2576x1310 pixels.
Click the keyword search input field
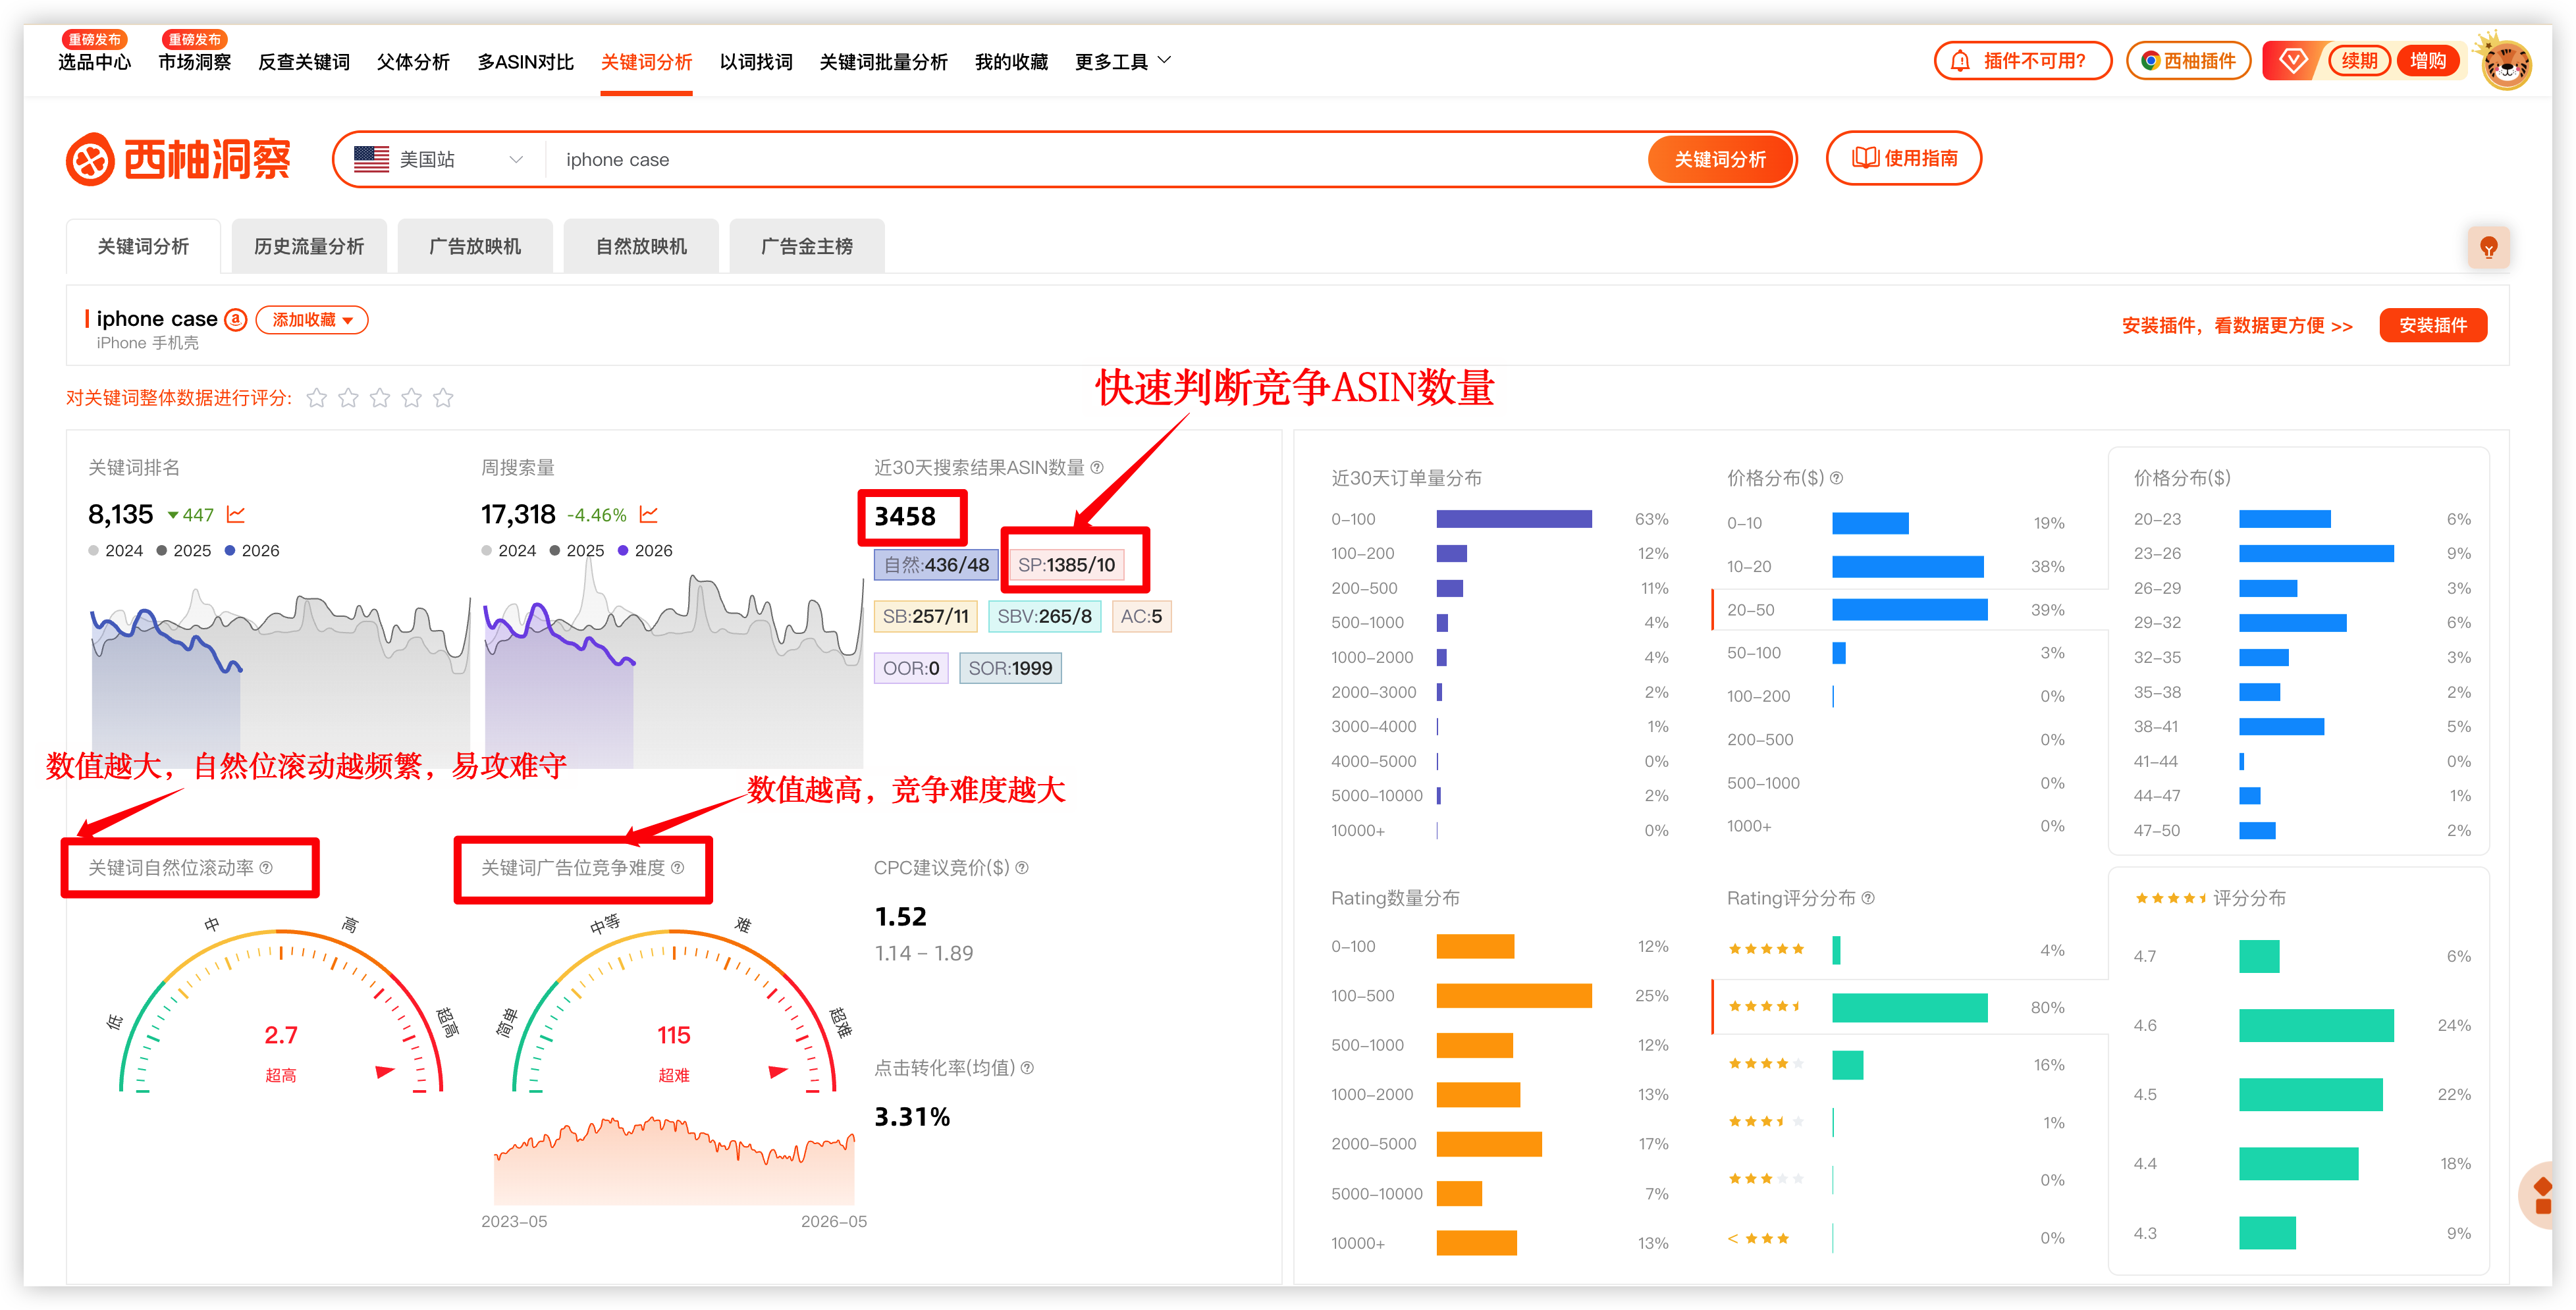pos(1095,159)
